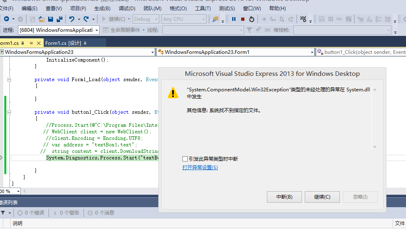This screenshot has width=406, height=230.
Task: Click the SQL toolbar icon
Action: click(339, 19)
